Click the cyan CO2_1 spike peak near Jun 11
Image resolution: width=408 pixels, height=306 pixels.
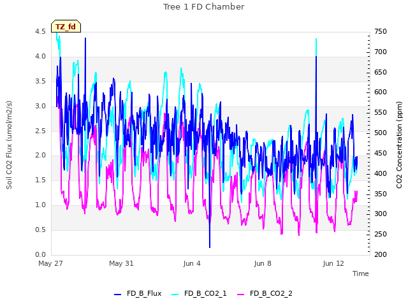coord(316,40)
